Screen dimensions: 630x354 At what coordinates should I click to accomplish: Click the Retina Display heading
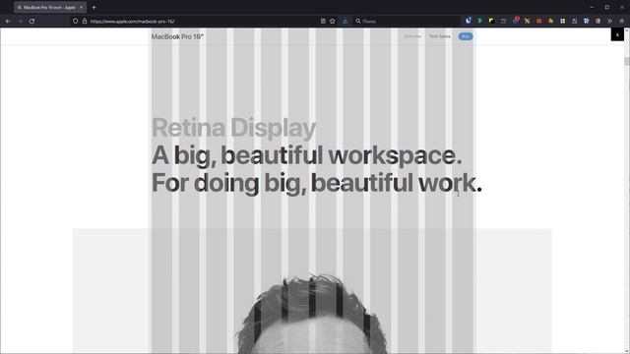[234, 128]
